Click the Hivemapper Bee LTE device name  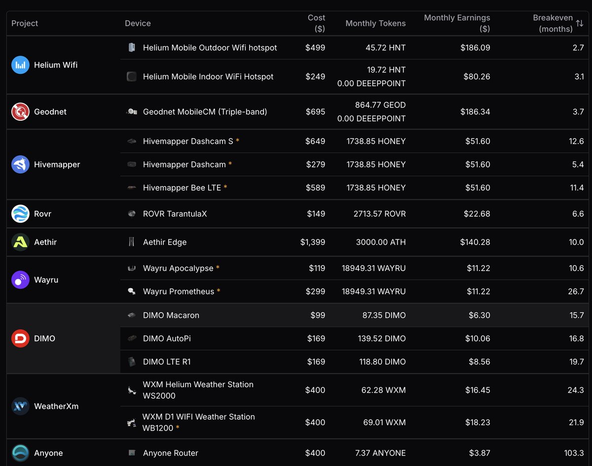(x=182, y=188)
